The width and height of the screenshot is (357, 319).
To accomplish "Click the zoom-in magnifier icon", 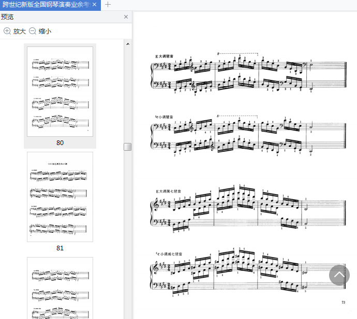I will (7, 31).
